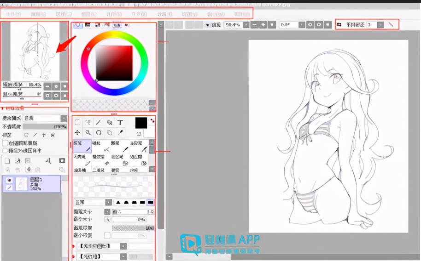Select the Hand pan tool
Viewport: 421px width, 261px height.
point(109,132)
